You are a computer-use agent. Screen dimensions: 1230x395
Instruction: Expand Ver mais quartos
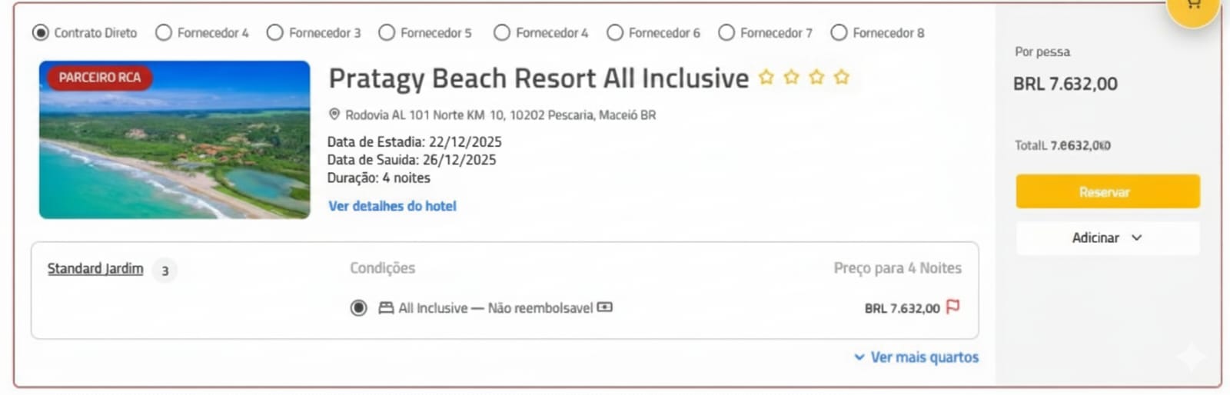click(x=916, y=357)
